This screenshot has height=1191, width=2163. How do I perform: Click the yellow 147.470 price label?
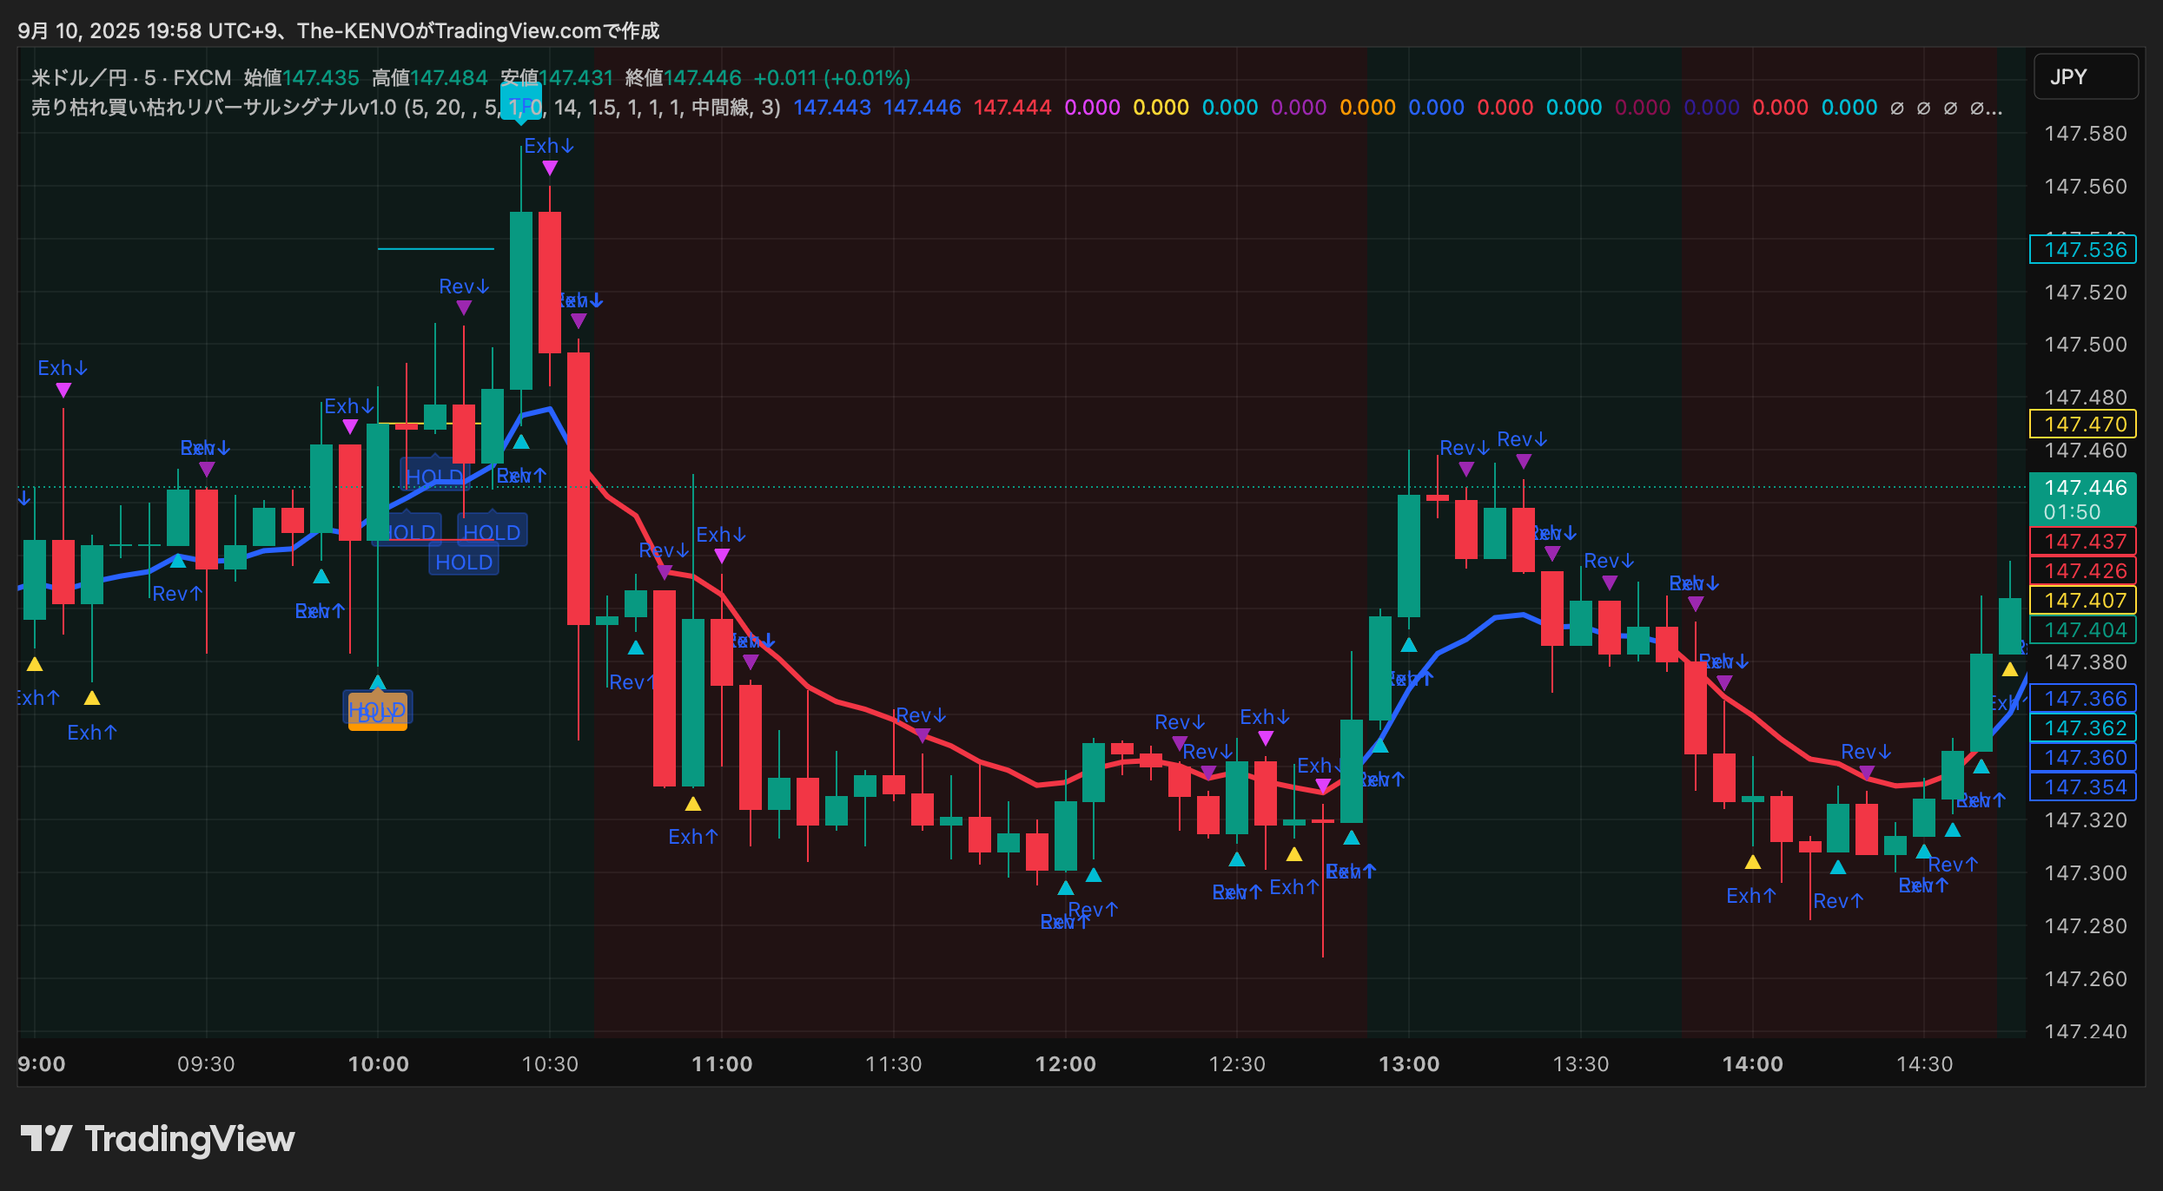tap(2085, 424)
